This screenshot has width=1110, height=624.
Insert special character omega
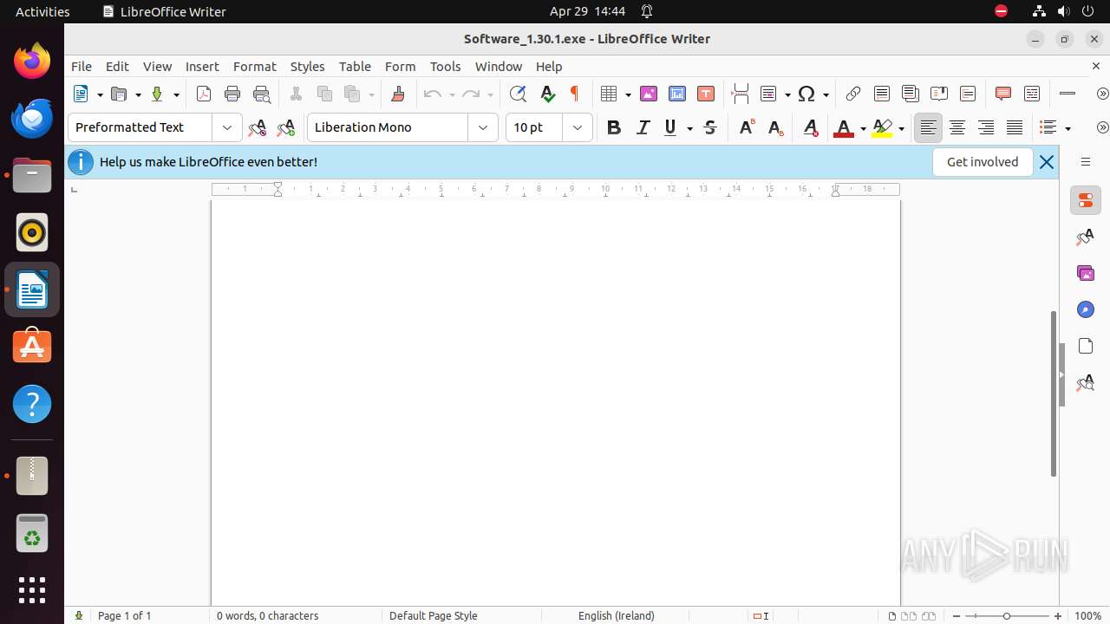(806, 94)
